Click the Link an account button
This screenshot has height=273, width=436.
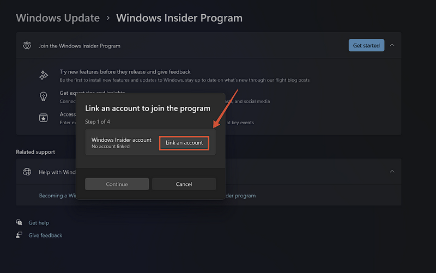point(184,143)
